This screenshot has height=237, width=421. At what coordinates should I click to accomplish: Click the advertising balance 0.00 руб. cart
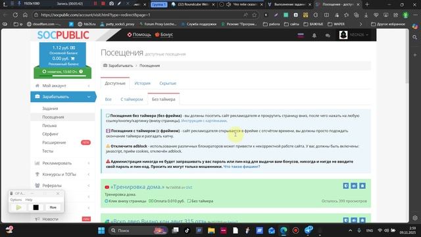(x=64, y=59)
